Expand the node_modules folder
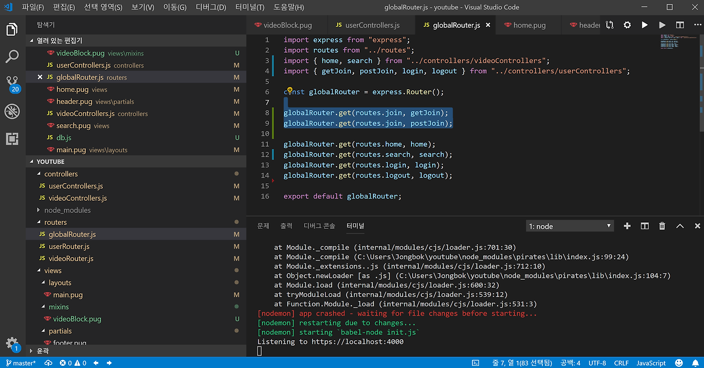The image size is (704, 368). tap(67, 210)
